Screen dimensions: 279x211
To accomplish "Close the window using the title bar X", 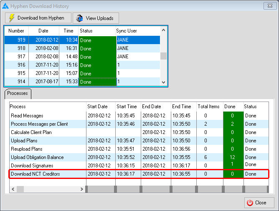I will (x=269, y=6).
